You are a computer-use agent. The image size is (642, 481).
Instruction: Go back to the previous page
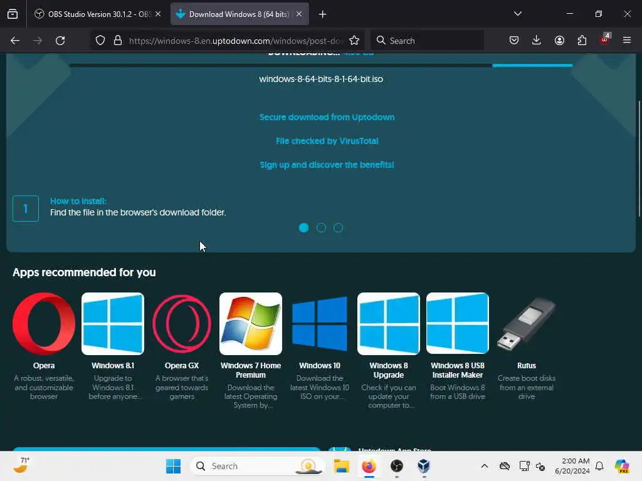[15, 41]
